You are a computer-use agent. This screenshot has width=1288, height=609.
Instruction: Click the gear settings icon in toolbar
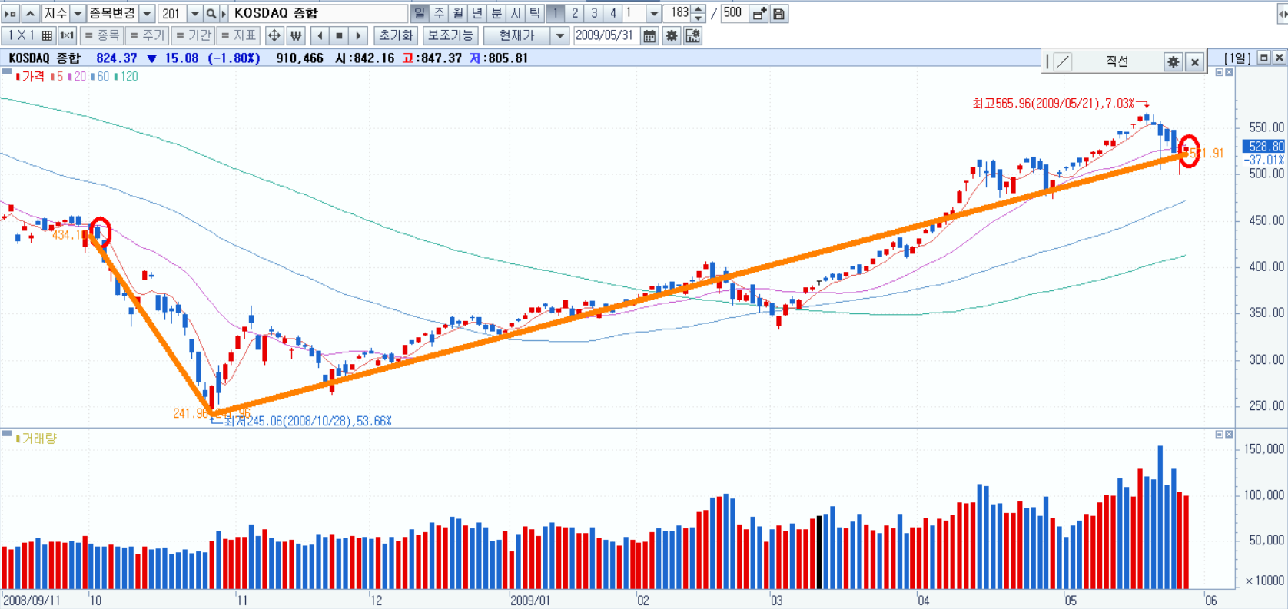point(672,35)
